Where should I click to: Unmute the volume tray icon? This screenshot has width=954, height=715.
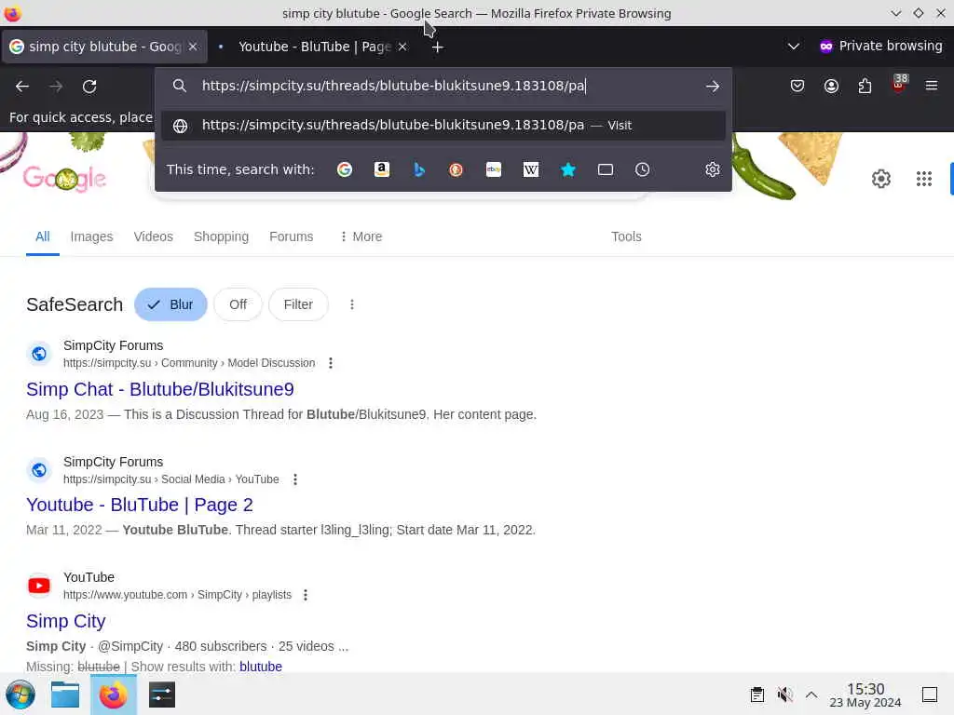pyautogui.click(x=784, y=695)
